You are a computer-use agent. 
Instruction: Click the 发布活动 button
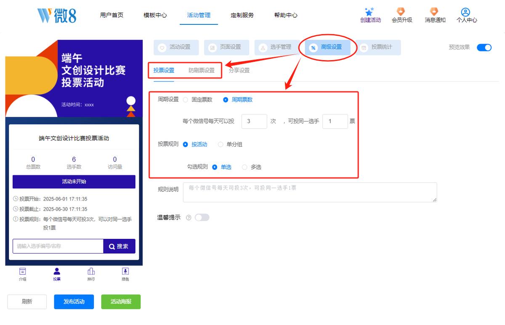tap(74, 302)
